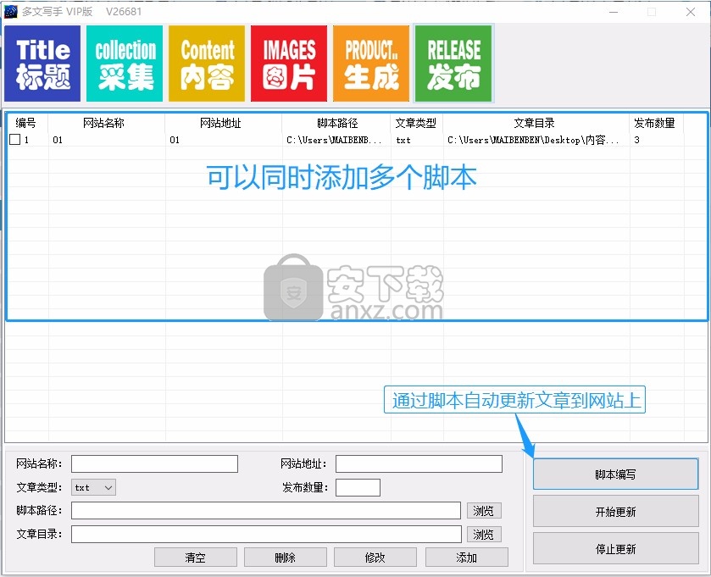This screenshot has height=577, width=711.
Task: Open the Content 内容 module
Action: click(x=207, y=64)
